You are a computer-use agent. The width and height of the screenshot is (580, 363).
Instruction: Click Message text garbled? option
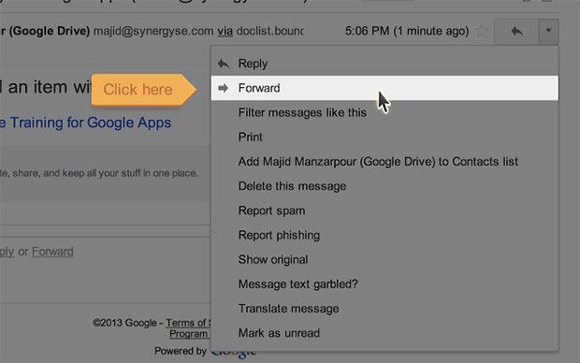pyautogui.click(x=384, y=283)
